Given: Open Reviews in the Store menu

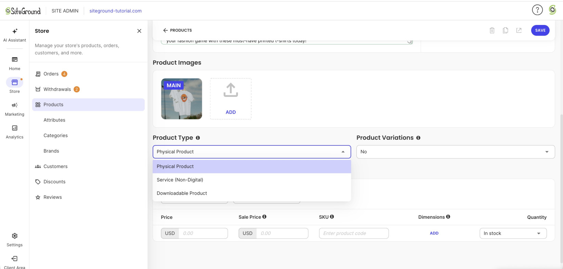Looking at the screenshot, I should (89, 197).
